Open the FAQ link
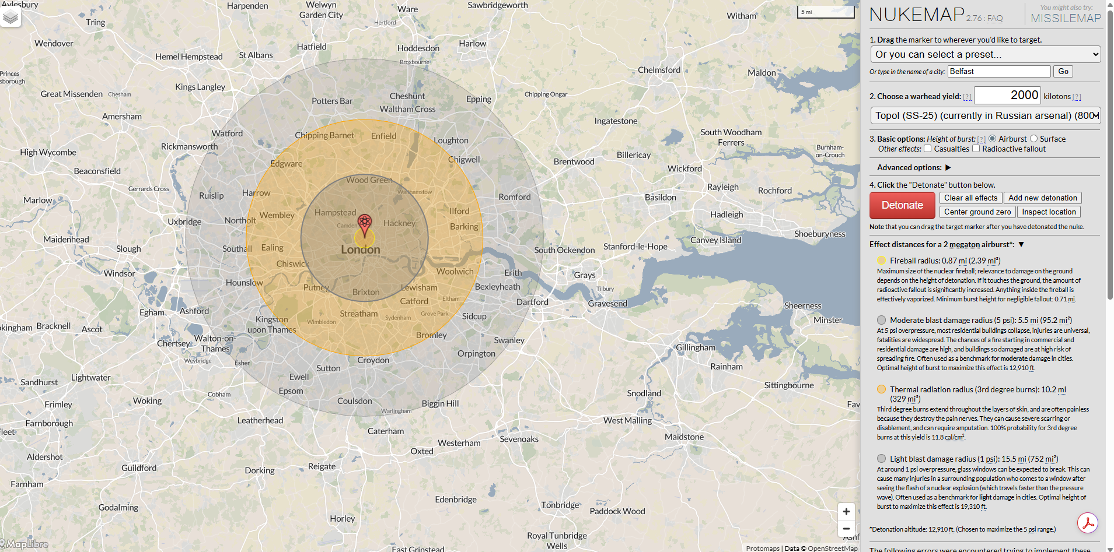This screenshot has height=552, width=1114. point(995,19)
